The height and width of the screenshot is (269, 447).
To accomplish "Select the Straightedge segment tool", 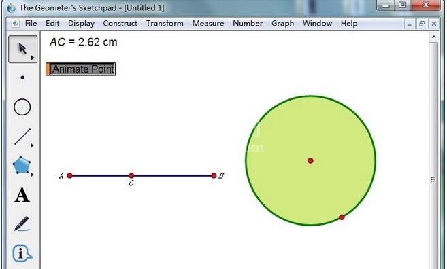I will coord(22,137).
